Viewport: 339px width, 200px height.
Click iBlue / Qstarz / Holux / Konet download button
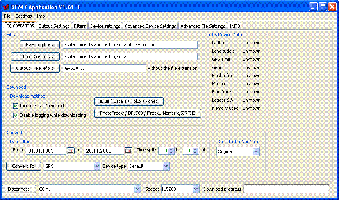(x=128, y=101)
